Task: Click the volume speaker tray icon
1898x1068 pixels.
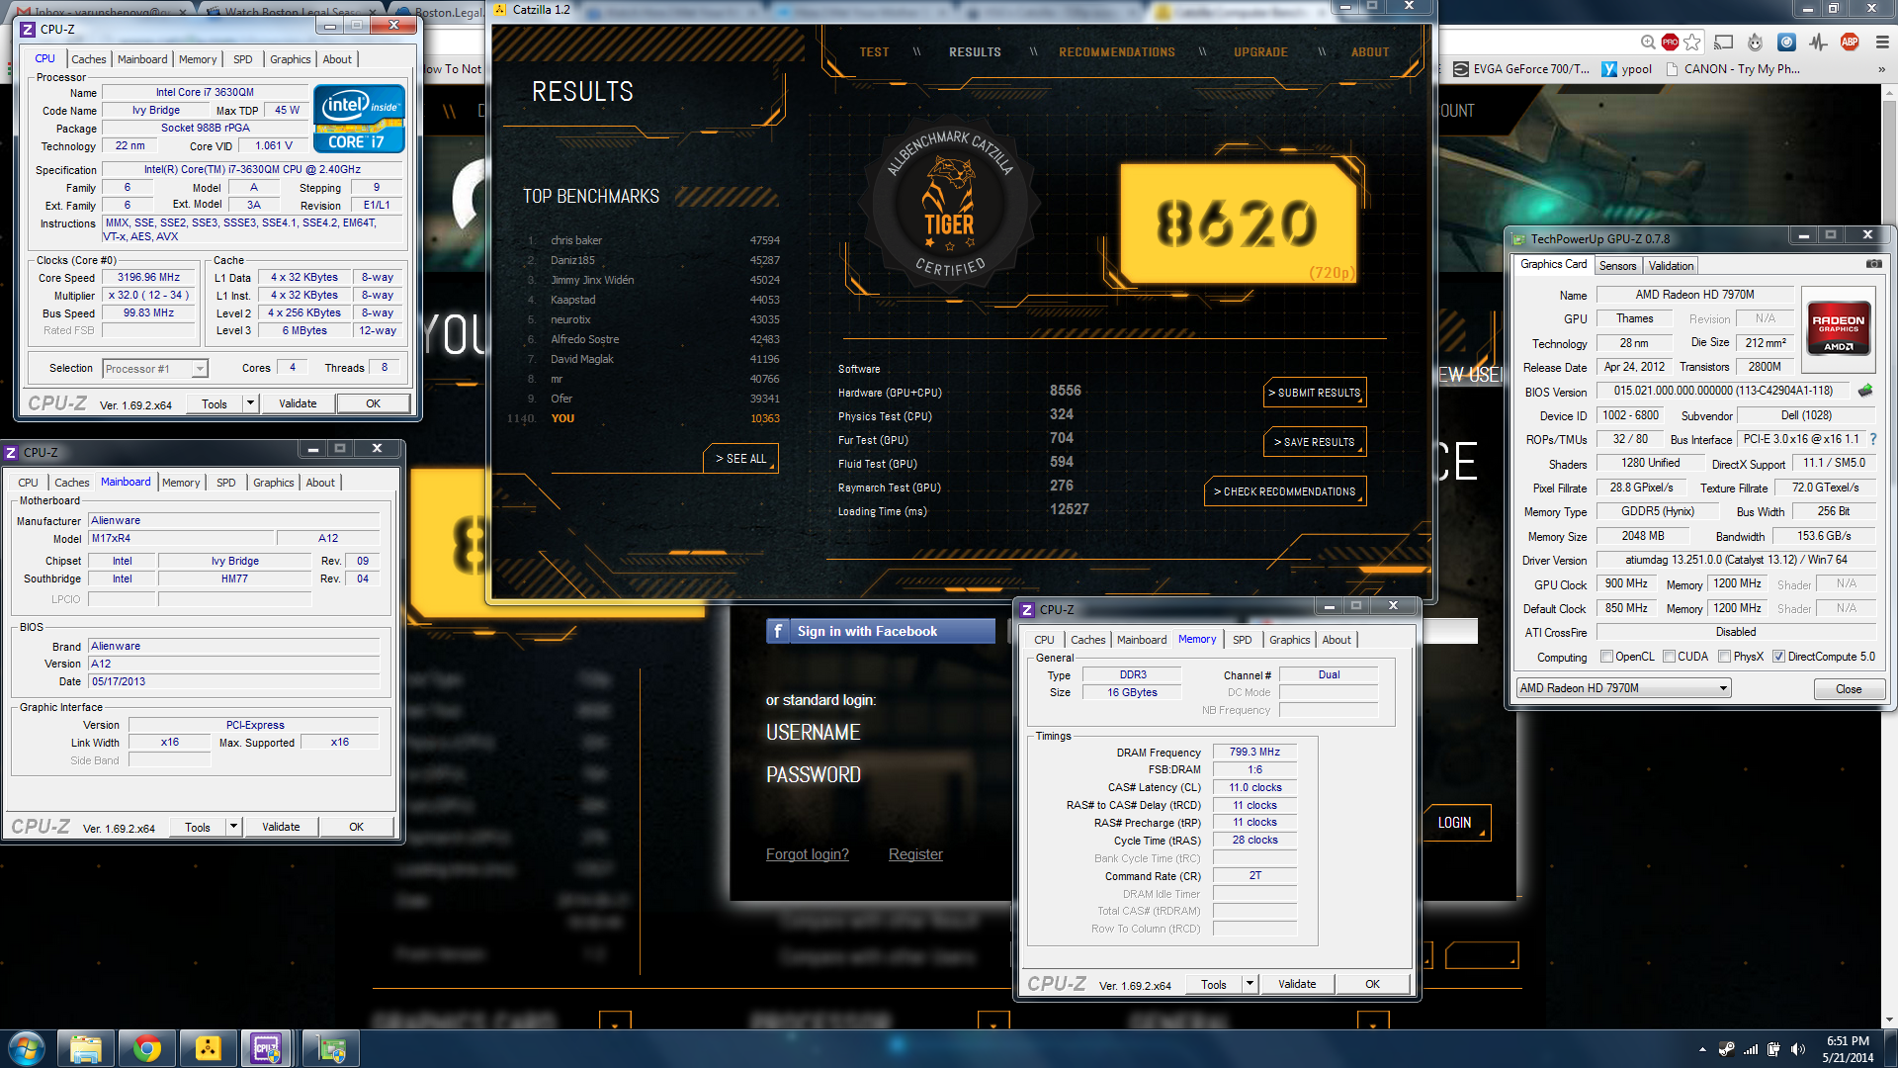Action: [1798, 1049]
